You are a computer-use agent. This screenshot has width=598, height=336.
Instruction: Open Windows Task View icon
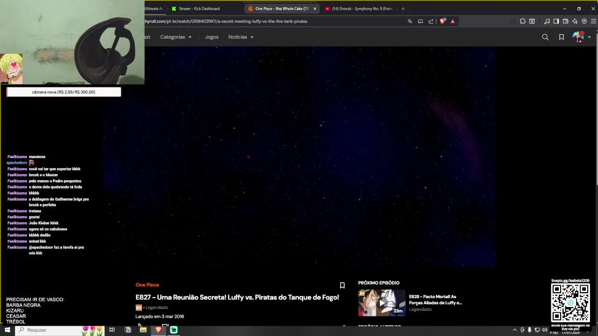112,330
